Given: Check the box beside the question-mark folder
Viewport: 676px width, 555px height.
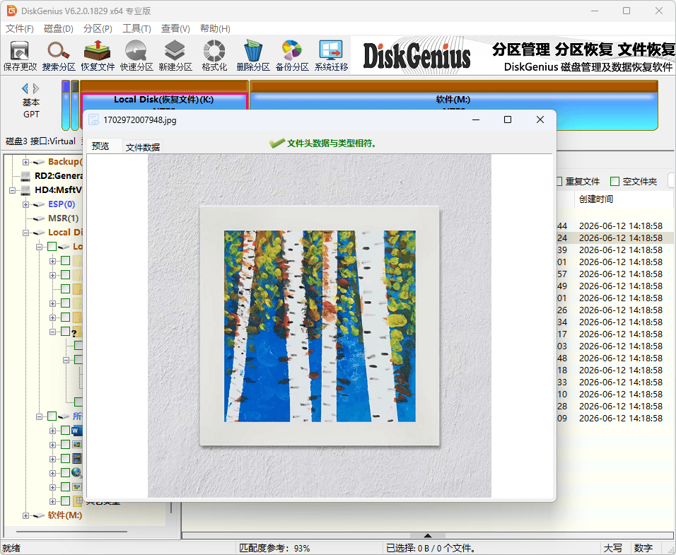Looking at the screenshot, I should [65, 332].
